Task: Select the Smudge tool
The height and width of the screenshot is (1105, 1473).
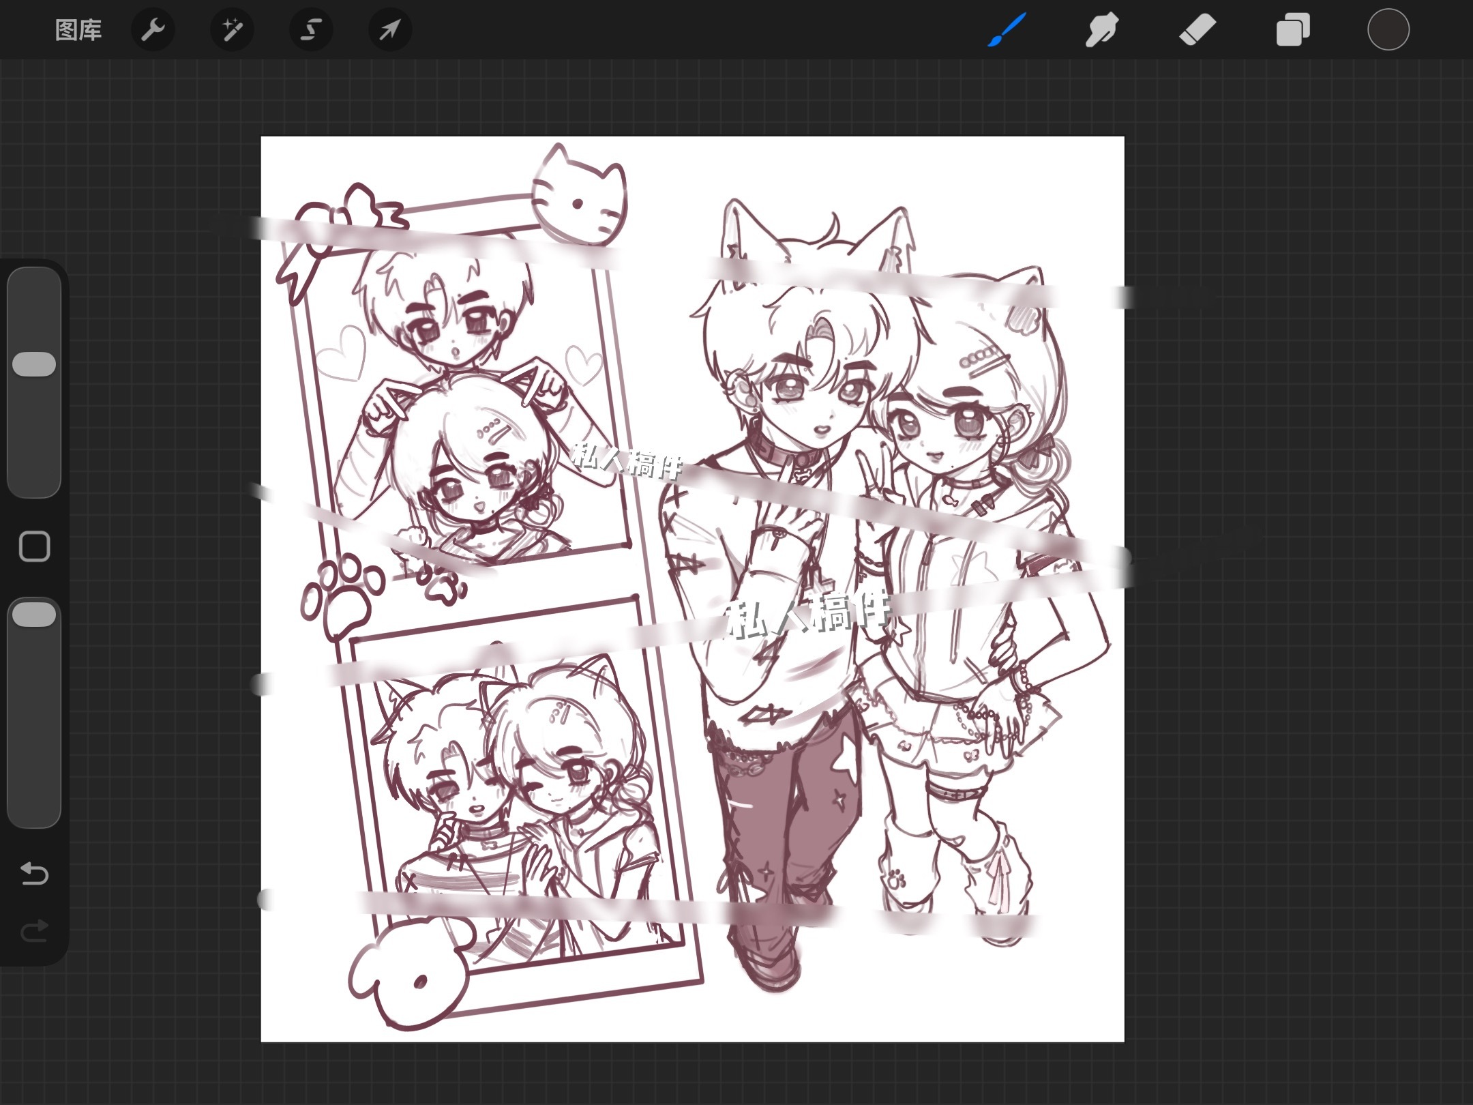Action: click(x=1102, y=30)
